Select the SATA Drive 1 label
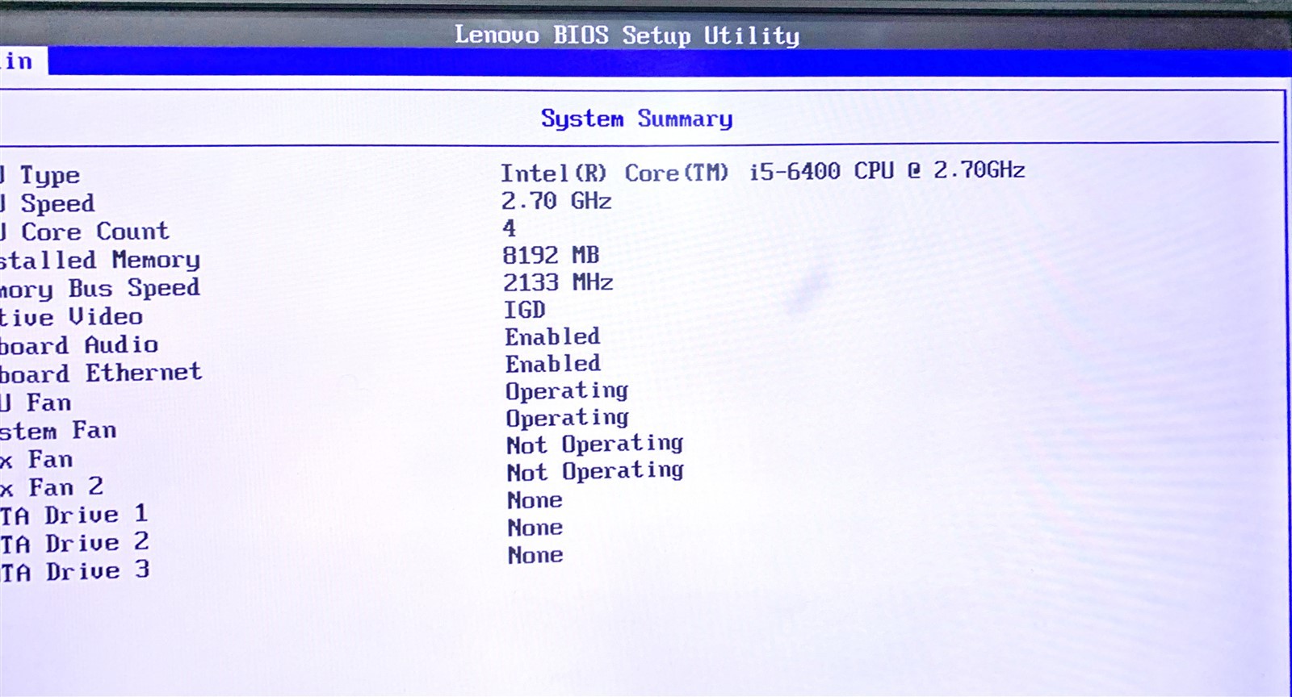Image resolution: width=1292 pixels, height=697 pixels. point(74,515)
